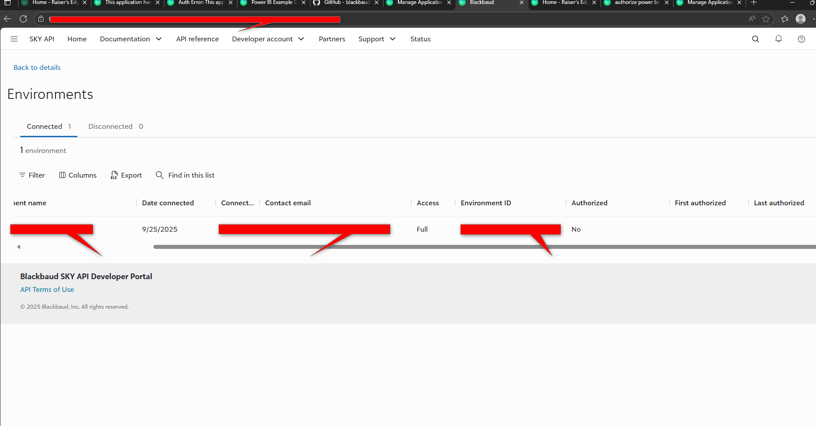Image resolution: width=816 pixels, height=426 pixels.
Task: Sort by Access column header
Action: 428,203
